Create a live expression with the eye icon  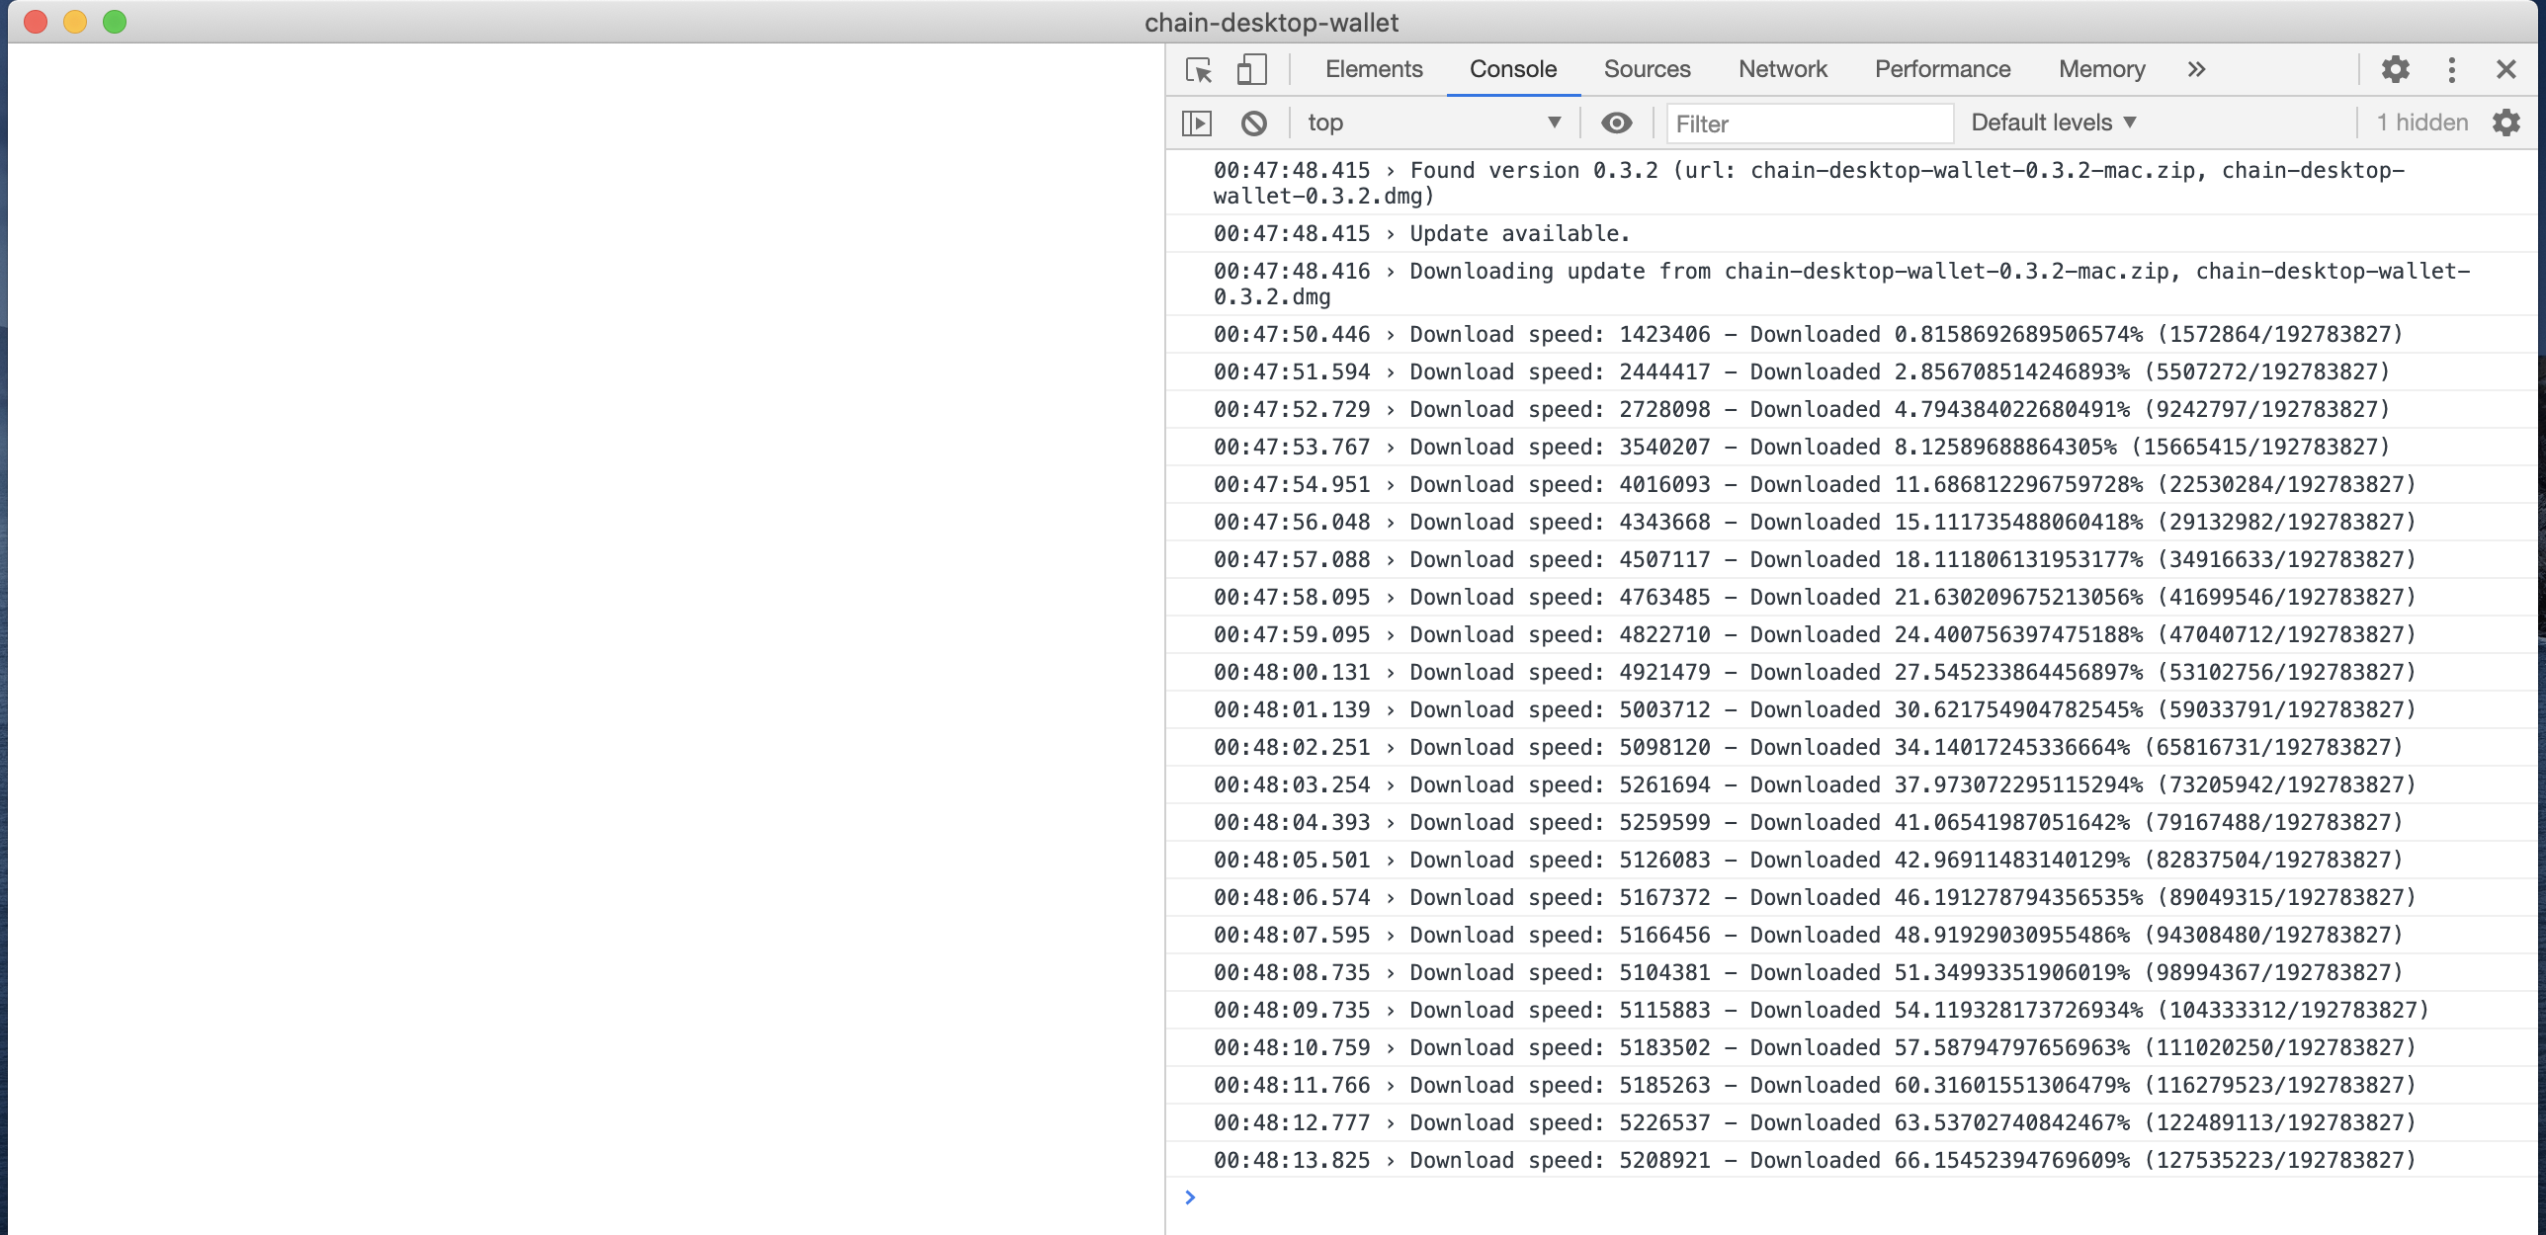click(1617, 123)
